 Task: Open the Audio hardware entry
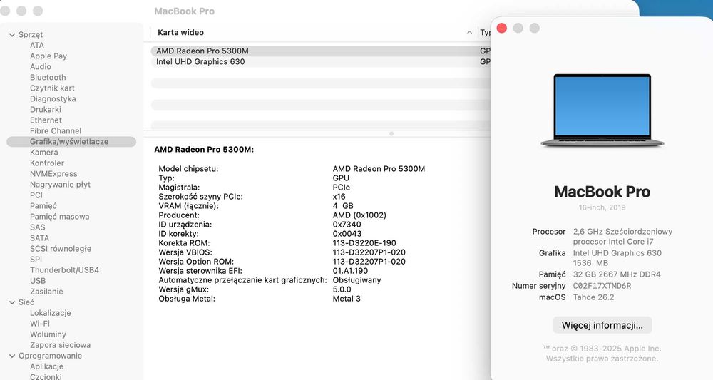click(x=40, y=66)
